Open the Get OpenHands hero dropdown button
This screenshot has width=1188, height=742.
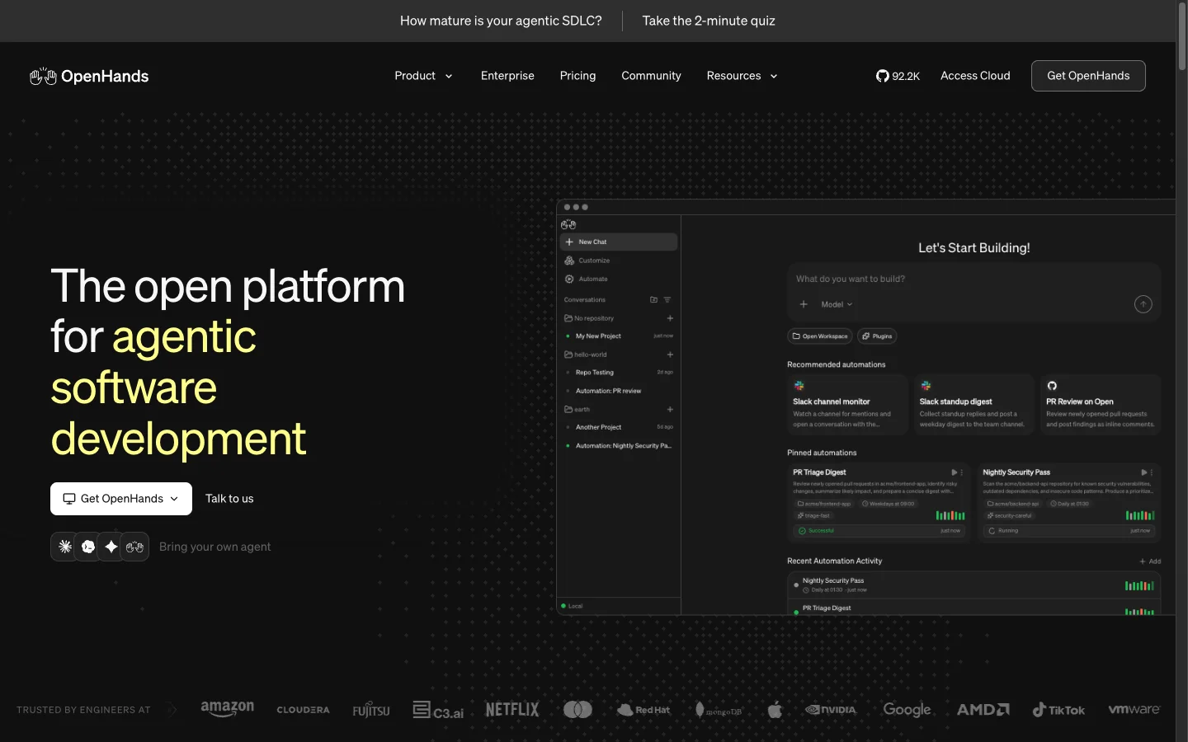121,499
